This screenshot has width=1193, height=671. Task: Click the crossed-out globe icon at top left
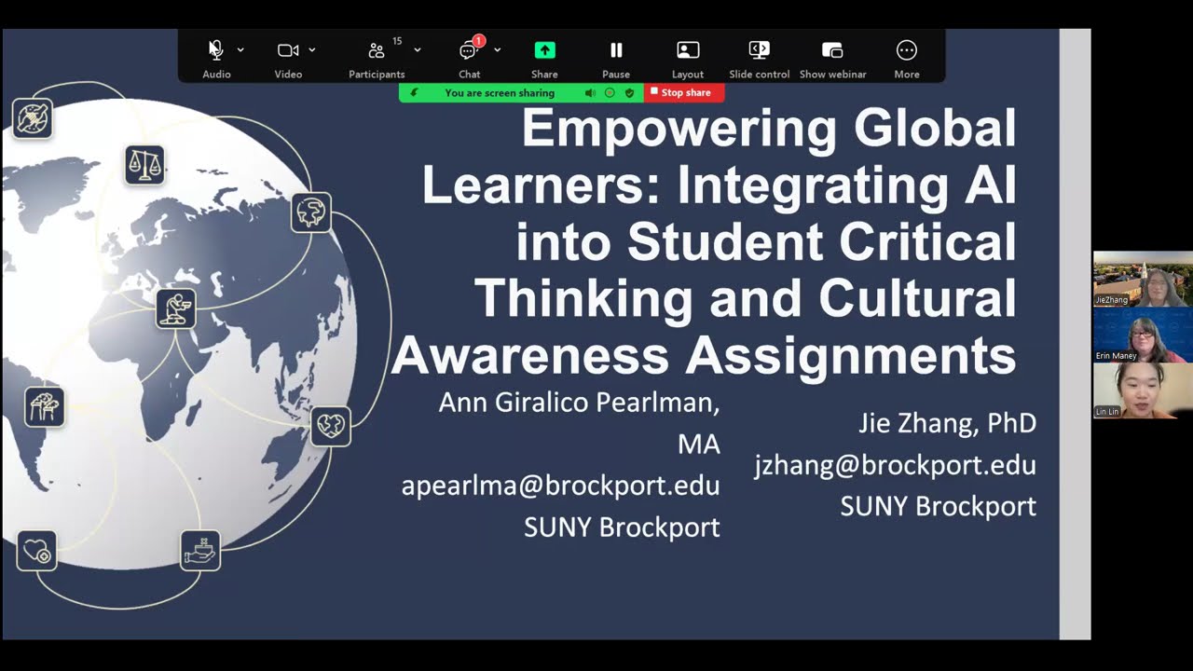pyautogui.click(x=33, y=118)
